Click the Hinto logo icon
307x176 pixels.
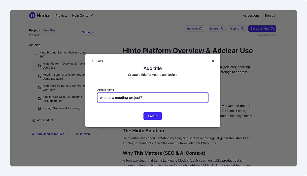coord(32,15)
